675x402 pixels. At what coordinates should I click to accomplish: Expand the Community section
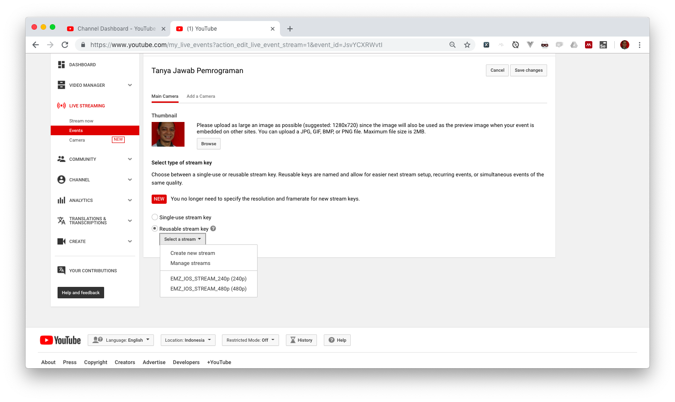[x=130, y=159]
